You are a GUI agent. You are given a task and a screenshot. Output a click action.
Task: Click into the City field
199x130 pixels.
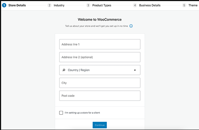click(x=100, y=83)
